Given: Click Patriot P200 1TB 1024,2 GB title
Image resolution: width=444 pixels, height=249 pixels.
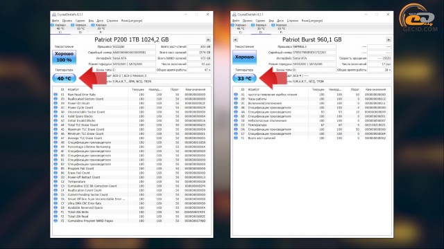Looking at the screenshot, I should click(x=132, y=39).
